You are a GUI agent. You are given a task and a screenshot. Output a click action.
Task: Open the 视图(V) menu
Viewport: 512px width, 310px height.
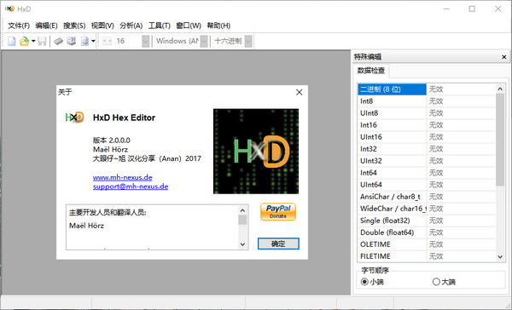[x=102, y=26]
